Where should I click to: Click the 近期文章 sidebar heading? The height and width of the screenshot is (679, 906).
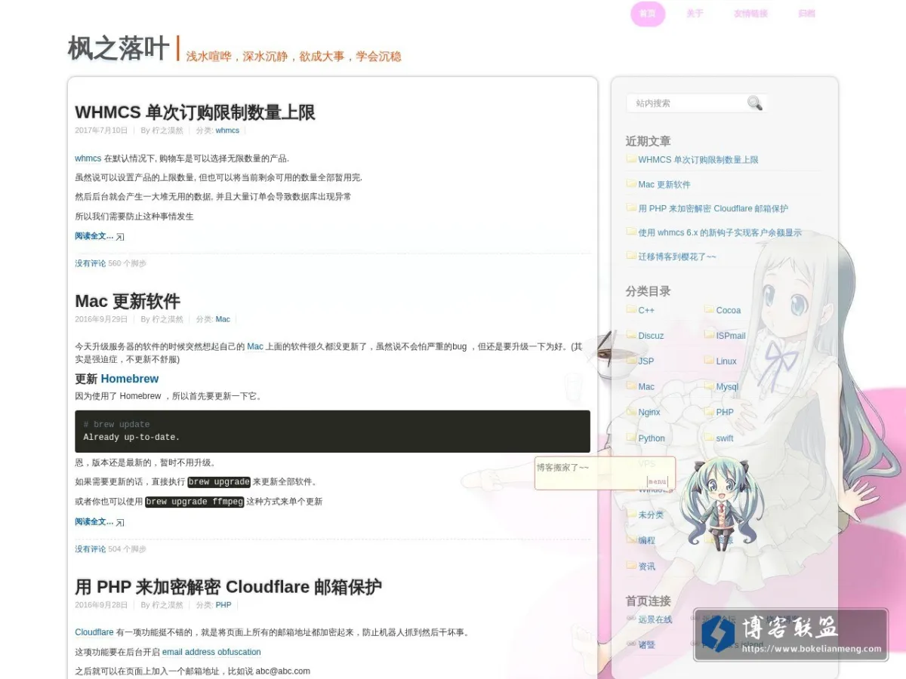[x=648, y=141]
